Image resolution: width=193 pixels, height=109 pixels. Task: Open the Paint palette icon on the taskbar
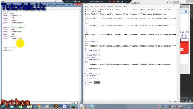47,107
